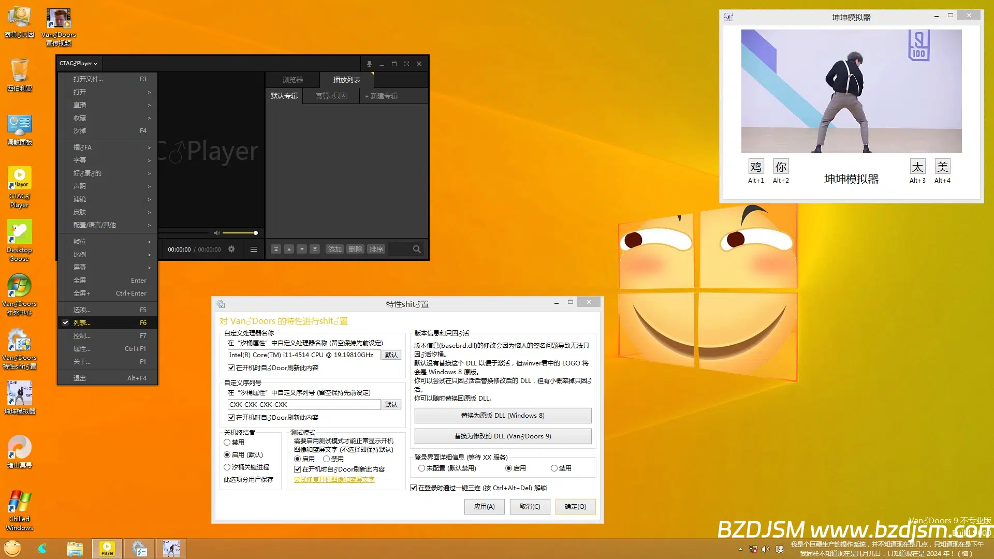Open 绪山真寻 desktop icon
994x559 pixels.
click(20, 451)
